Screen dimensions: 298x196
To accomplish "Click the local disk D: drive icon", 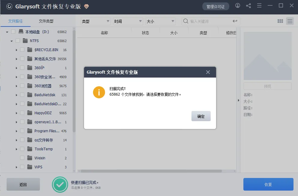I will pyautogui.click(x=21, y=32).
